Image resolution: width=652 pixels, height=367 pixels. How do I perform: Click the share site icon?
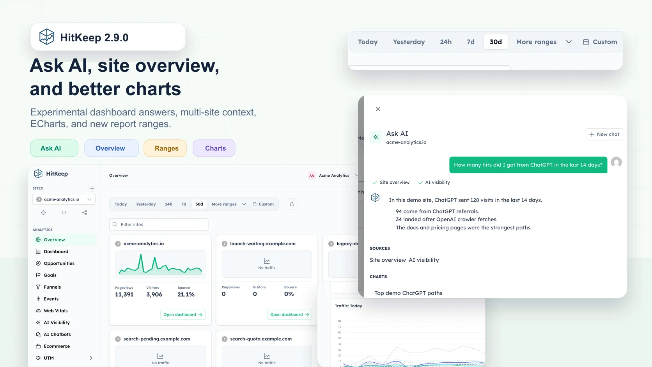coord(85,213)
